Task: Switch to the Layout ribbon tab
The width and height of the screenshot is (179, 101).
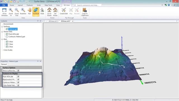Action: click(x=20, y=5)
